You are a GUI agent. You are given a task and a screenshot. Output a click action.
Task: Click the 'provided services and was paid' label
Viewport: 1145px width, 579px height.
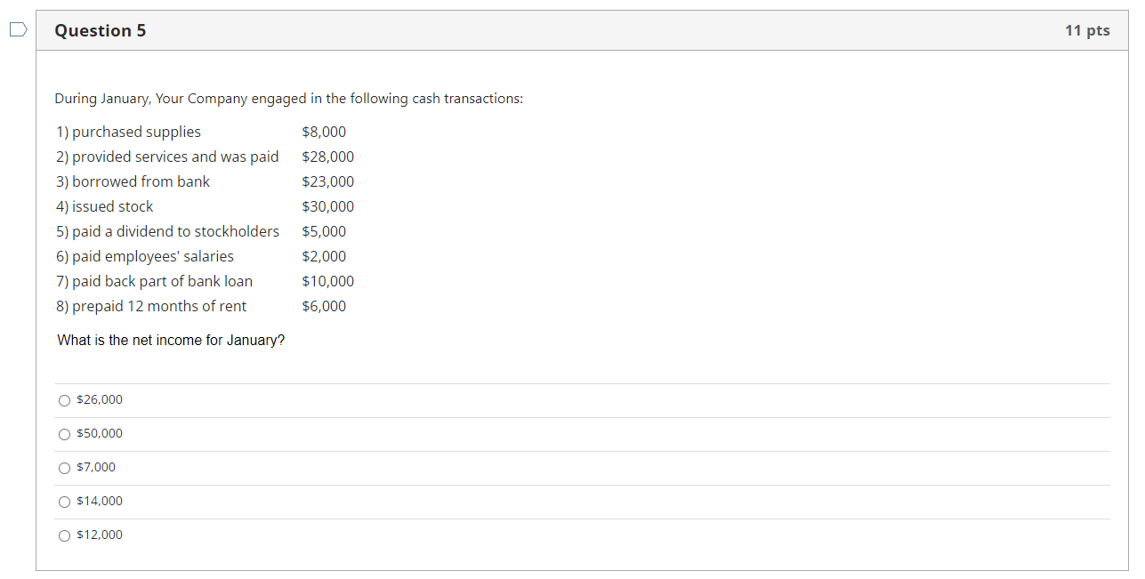pyautogui.click(x=167, y=157)
